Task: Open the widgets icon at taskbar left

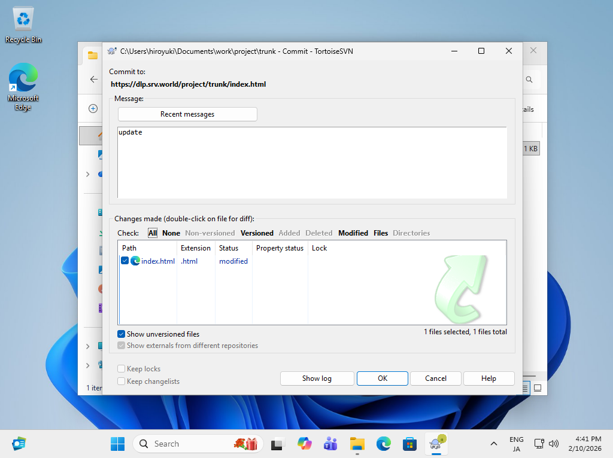Action: pos(19,444)
